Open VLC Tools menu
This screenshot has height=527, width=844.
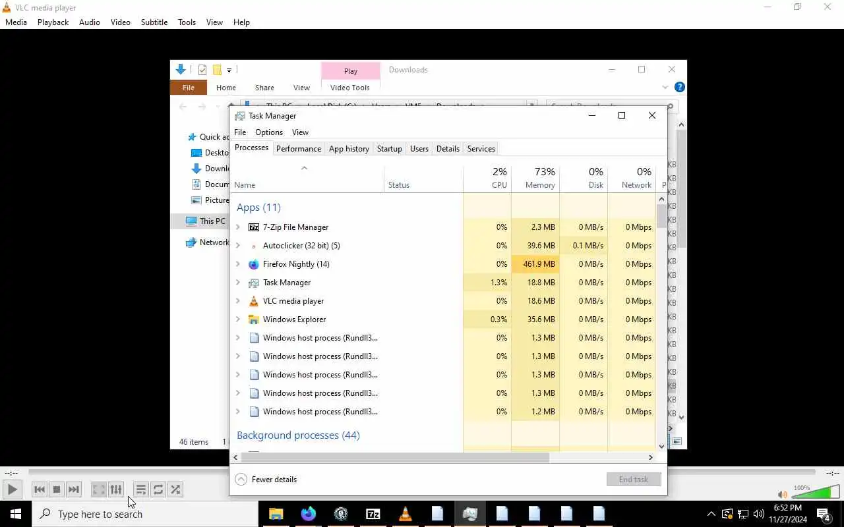(x=187, y=22)
